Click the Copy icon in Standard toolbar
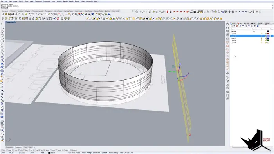This screenshot has height=154, width=274. coord(23,14)
